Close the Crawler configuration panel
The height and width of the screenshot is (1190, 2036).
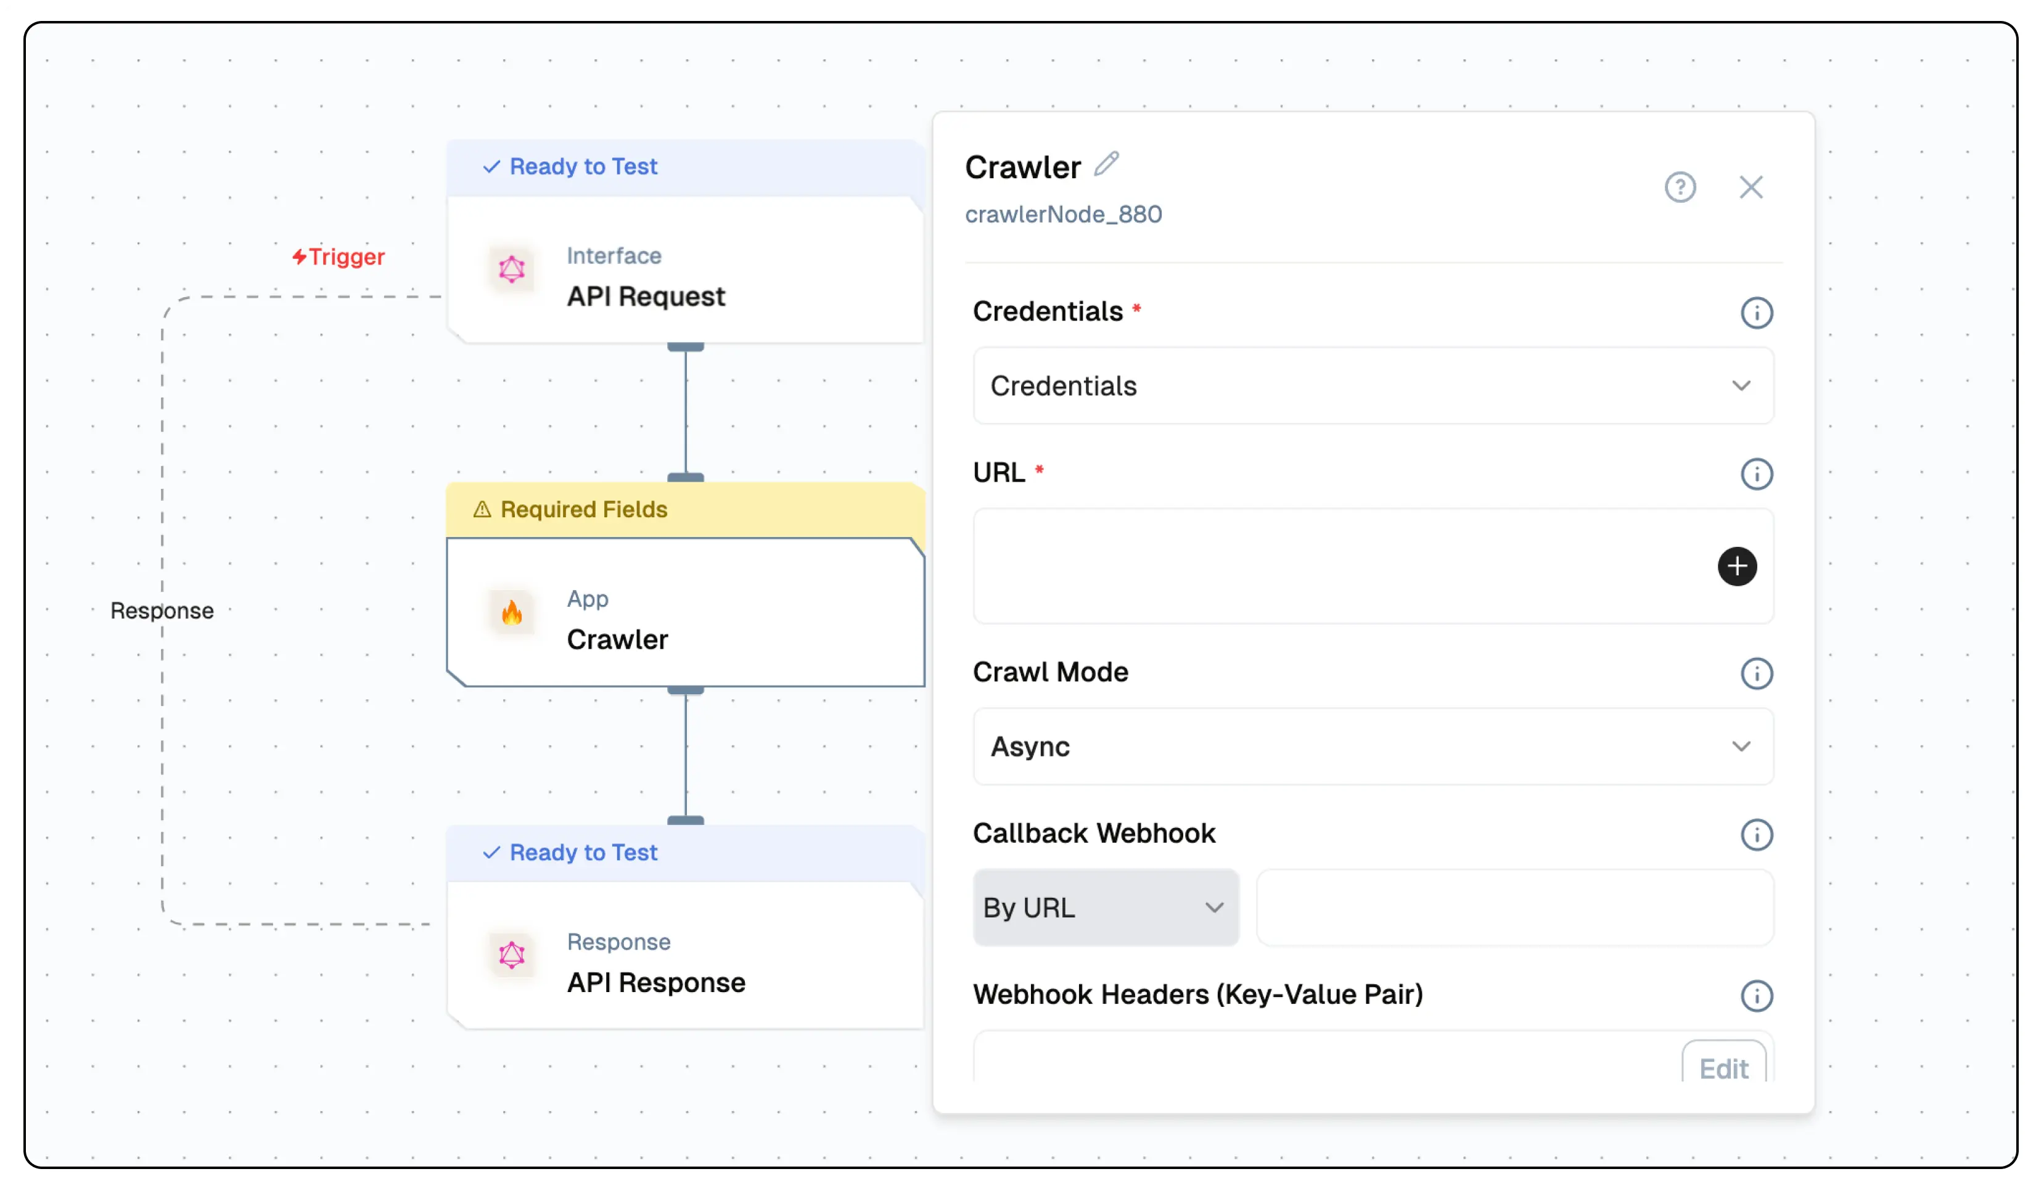click(x=1751, y=187)
